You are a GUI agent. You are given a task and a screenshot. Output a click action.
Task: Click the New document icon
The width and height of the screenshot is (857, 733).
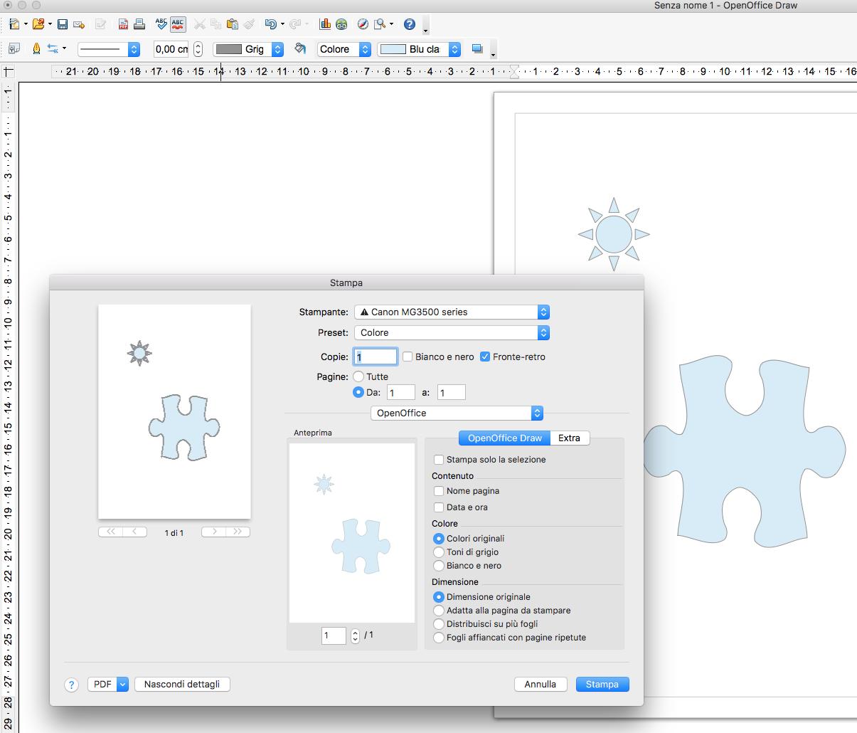pyautogui.click(x=14, y=24)
